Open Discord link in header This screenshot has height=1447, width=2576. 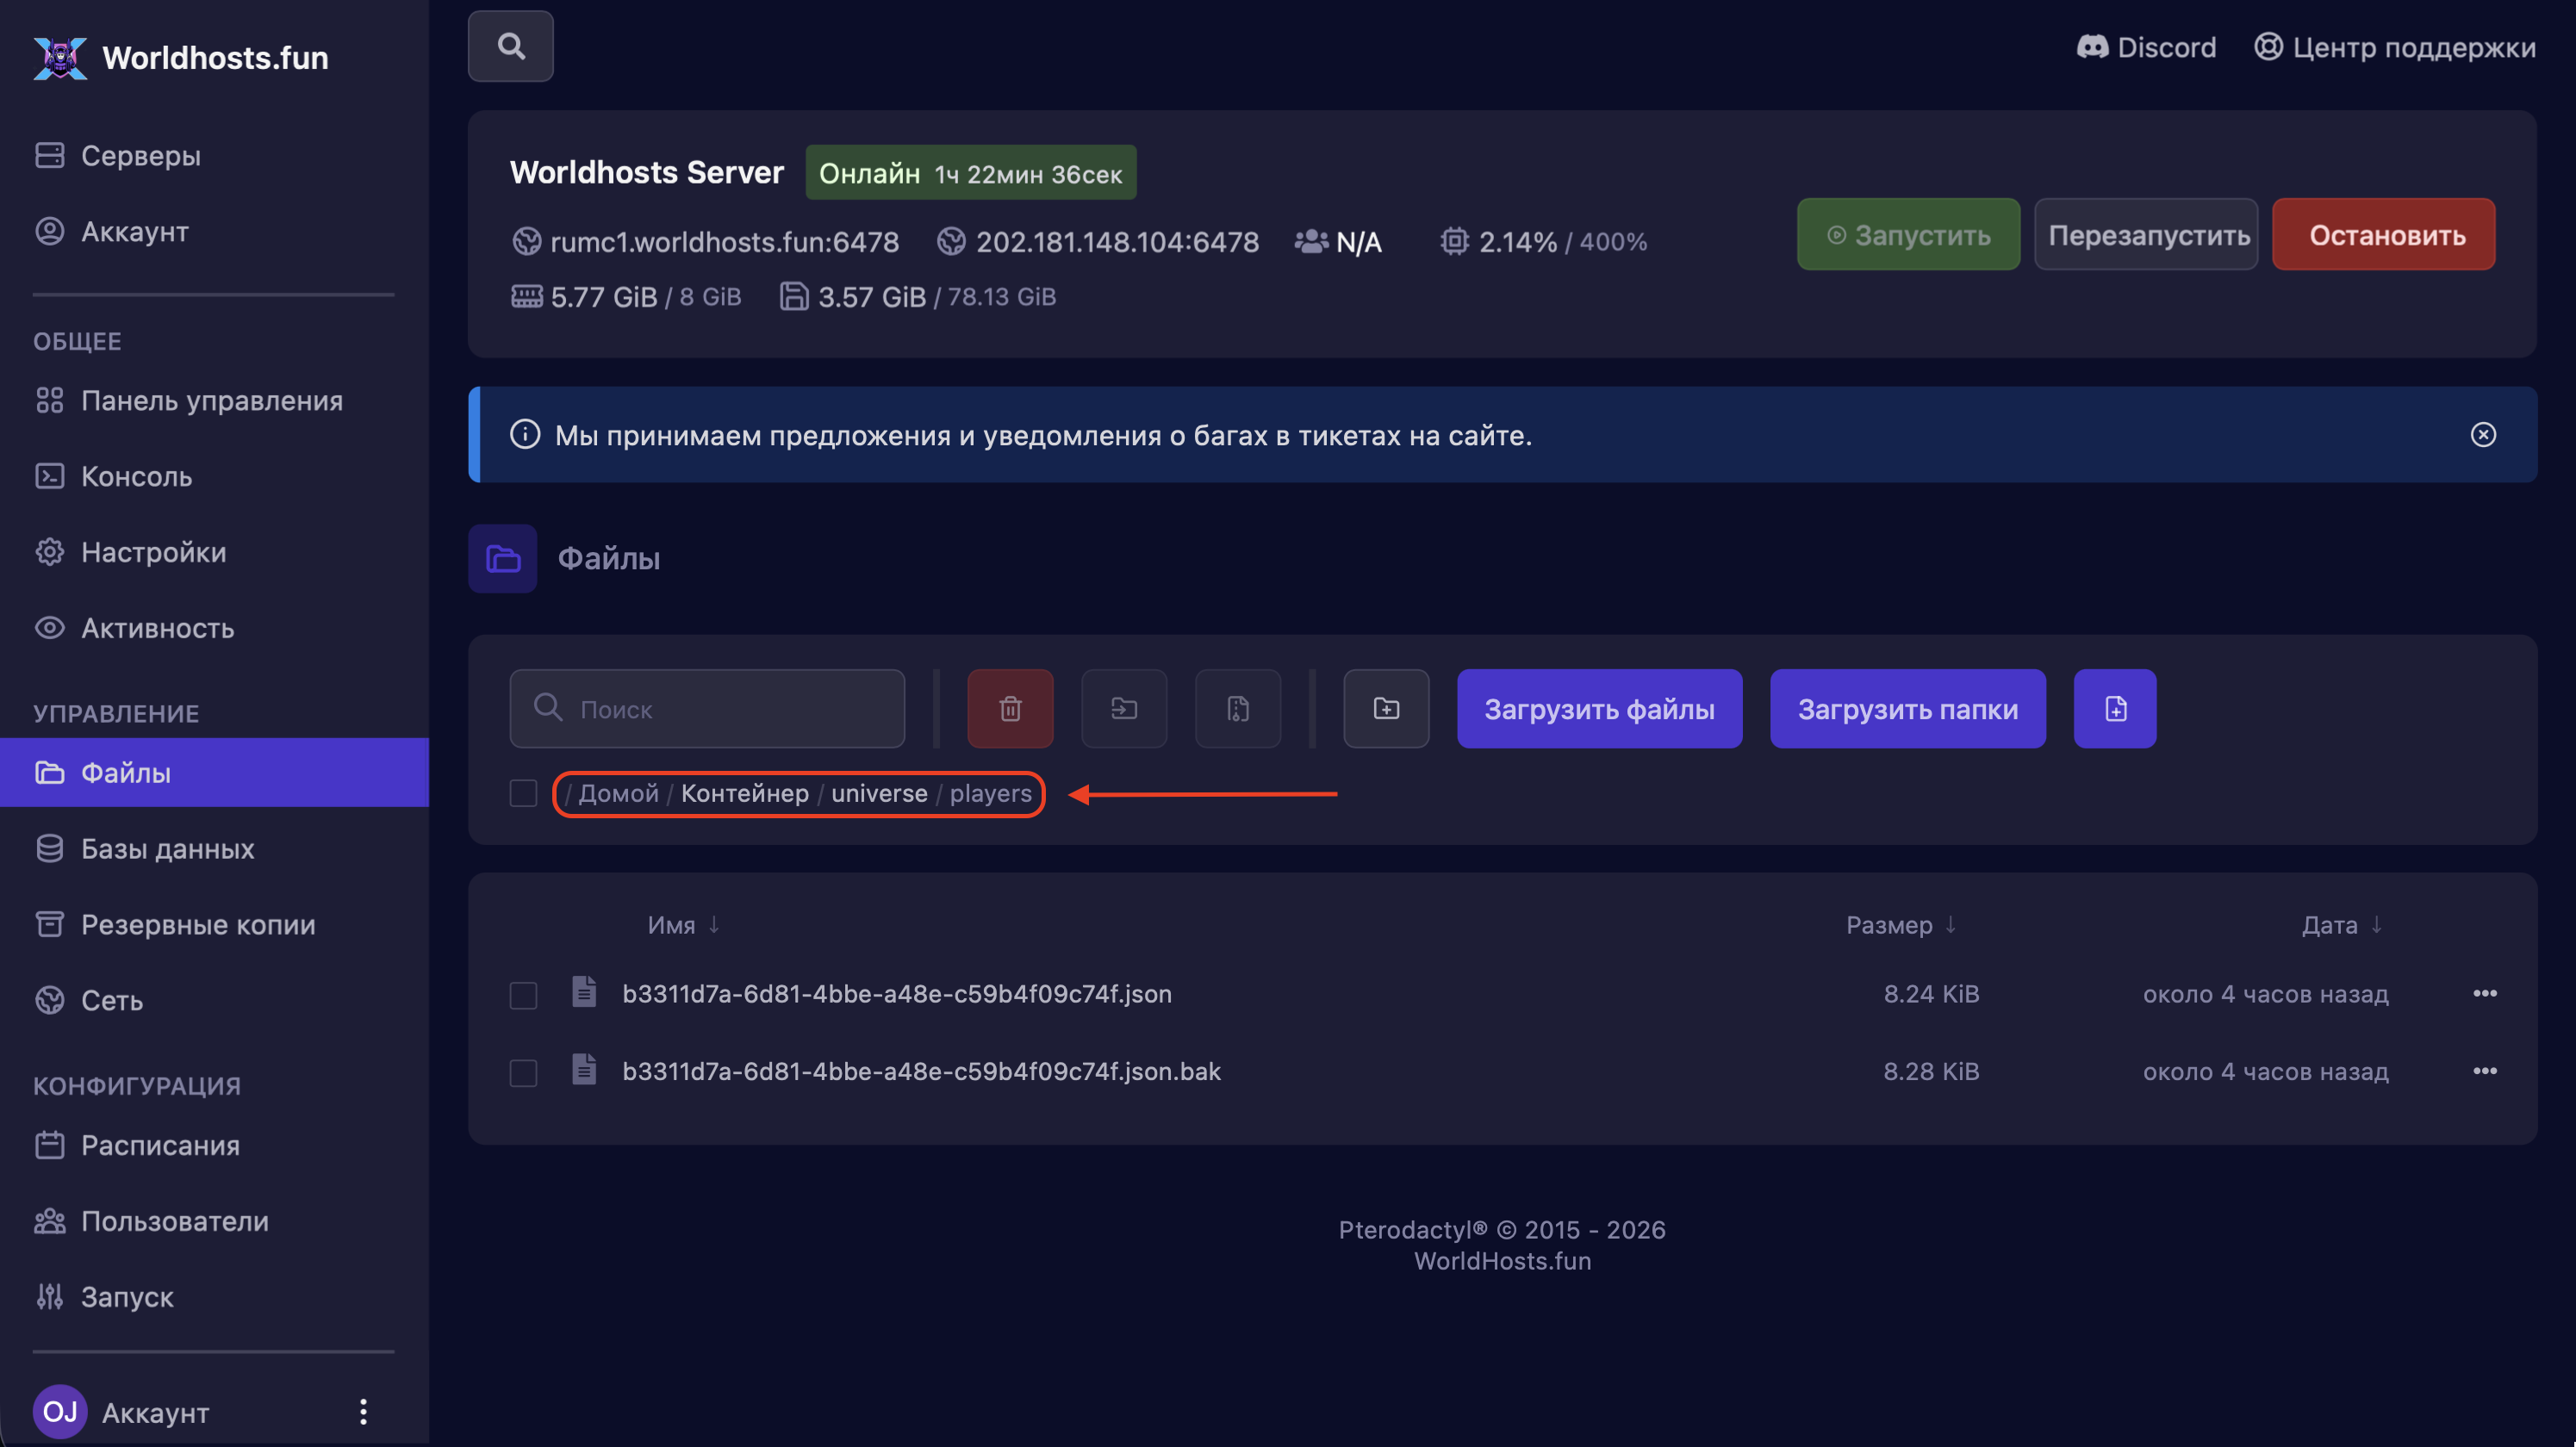[2147, 47]
